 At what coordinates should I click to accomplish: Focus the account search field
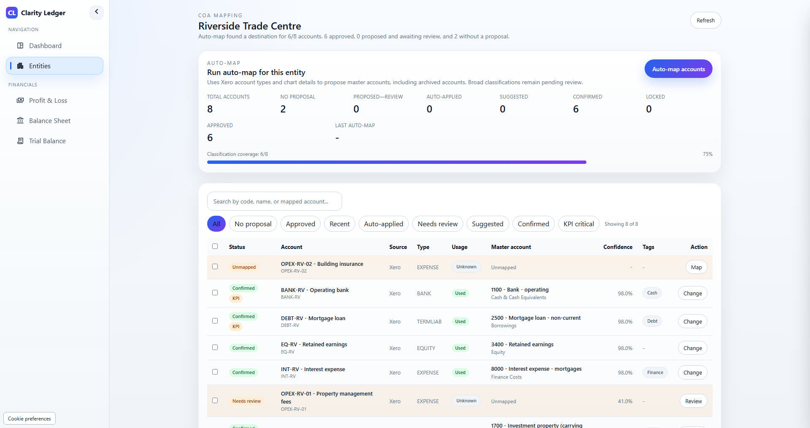[x=275, y=201]
